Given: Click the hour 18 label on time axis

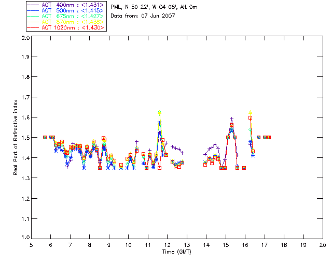Looking at the screenshot, I should pos(284,245).
